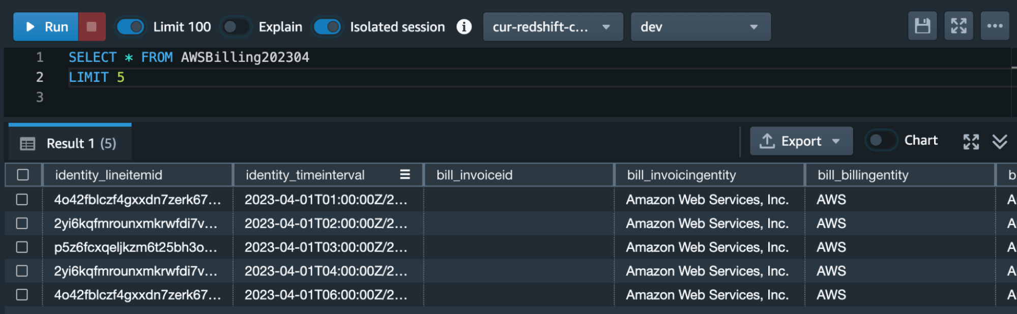Click the table grid icon beside Result 1
The image size is (1017, 314).
[x=26, y=142]
